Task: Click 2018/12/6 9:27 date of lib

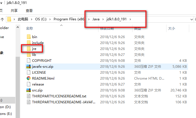Action: click(x=112, y=54)
